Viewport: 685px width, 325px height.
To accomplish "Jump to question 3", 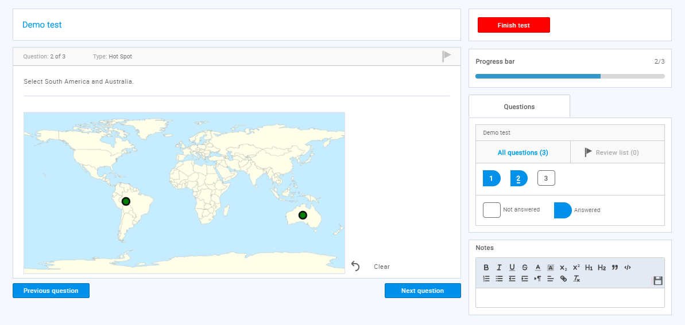I will [546, 178].
